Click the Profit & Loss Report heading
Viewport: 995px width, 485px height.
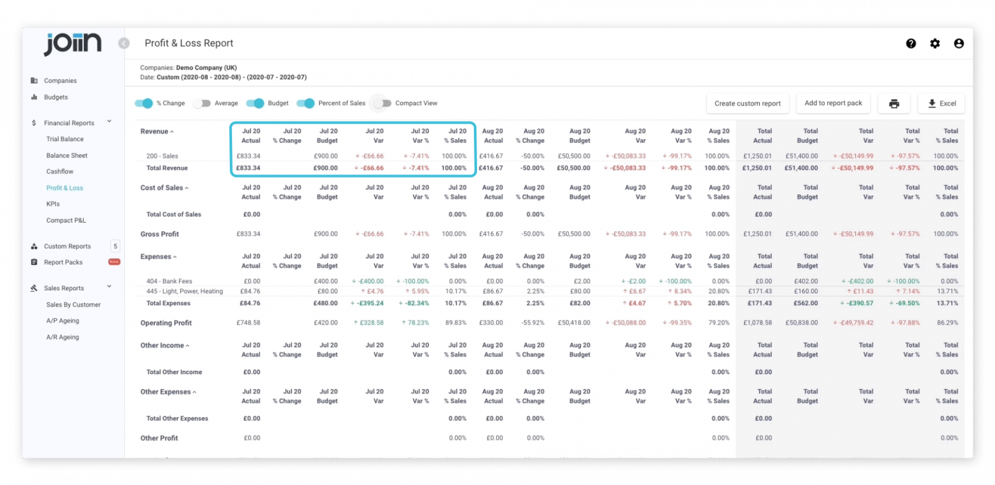coord(189,44)
